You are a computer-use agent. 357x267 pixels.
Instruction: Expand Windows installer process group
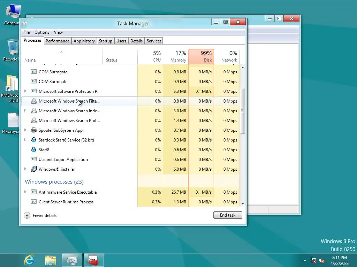[25, 169]
